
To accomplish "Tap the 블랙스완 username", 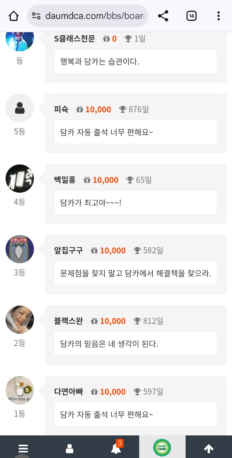I will pyautogui.click(x=68, y=321).
